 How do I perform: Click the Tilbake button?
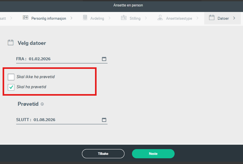pos(103,154)
